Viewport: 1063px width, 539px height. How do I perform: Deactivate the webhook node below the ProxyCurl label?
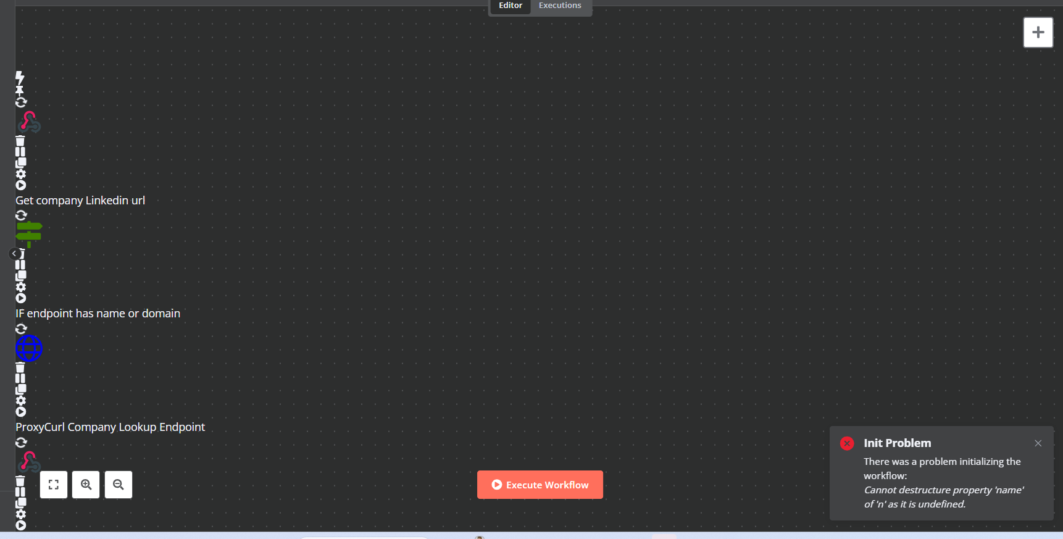(x=20, y=492)
